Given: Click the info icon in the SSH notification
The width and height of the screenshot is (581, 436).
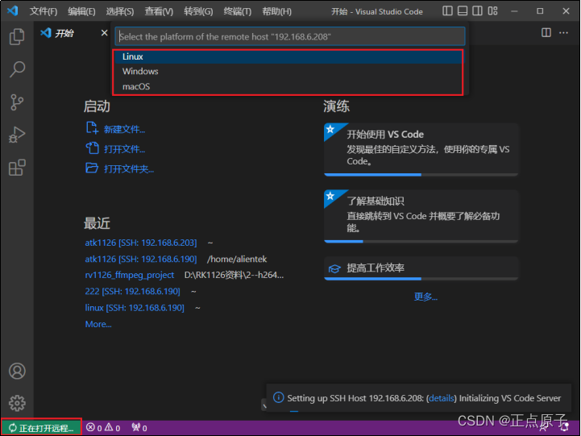Looking at the screenshot, I should tap(278, 397).
